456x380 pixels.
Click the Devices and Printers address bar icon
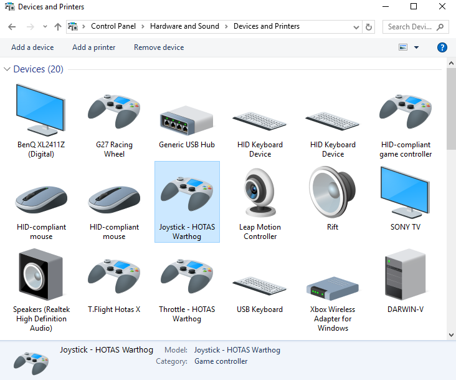coord(73,26)
